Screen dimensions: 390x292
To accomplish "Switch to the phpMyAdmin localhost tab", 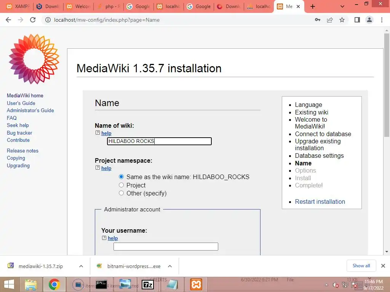I will pyautogui.click(x=259, y=6).
